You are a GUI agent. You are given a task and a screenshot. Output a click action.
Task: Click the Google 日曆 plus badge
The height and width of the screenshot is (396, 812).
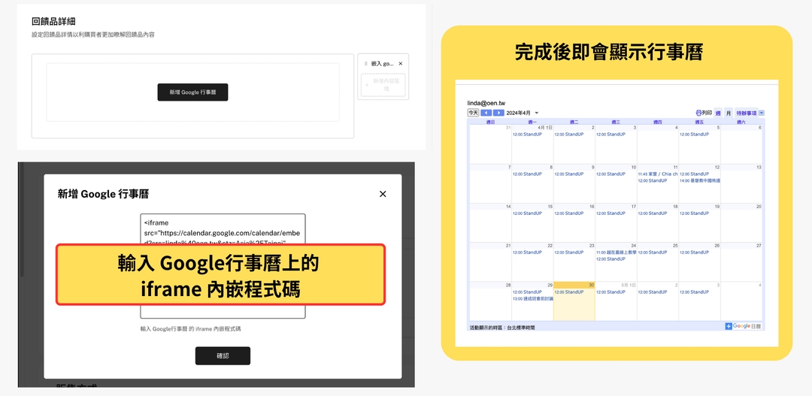(x=729, y=326)
